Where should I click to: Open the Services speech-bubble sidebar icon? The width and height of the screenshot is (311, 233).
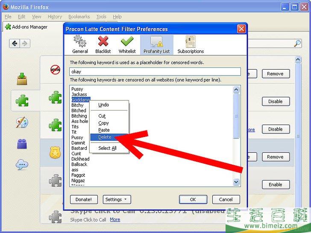coord(22,165)
